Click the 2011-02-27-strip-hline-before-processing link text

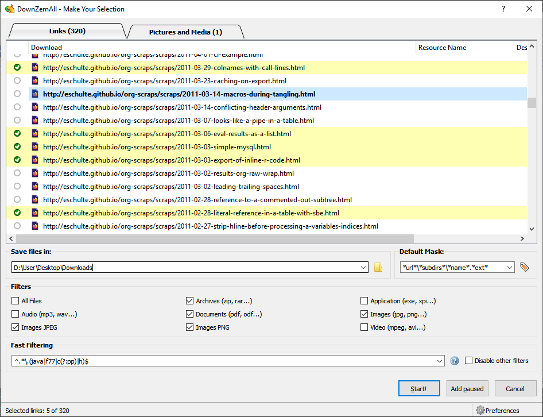[x=211, y=226]
